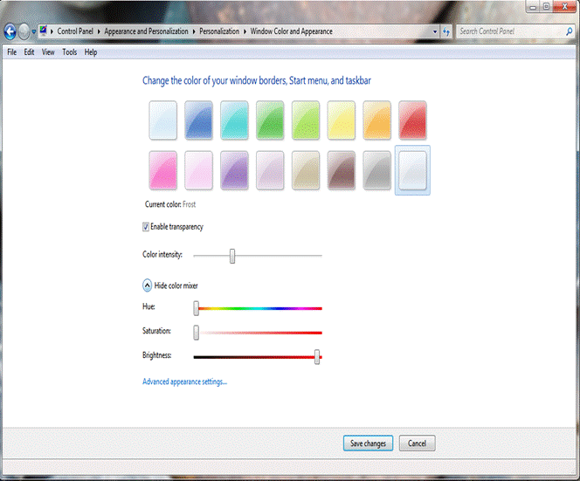Choose the red window color swatch
Viewport: 580px width, 481px height.
(412, 120)
